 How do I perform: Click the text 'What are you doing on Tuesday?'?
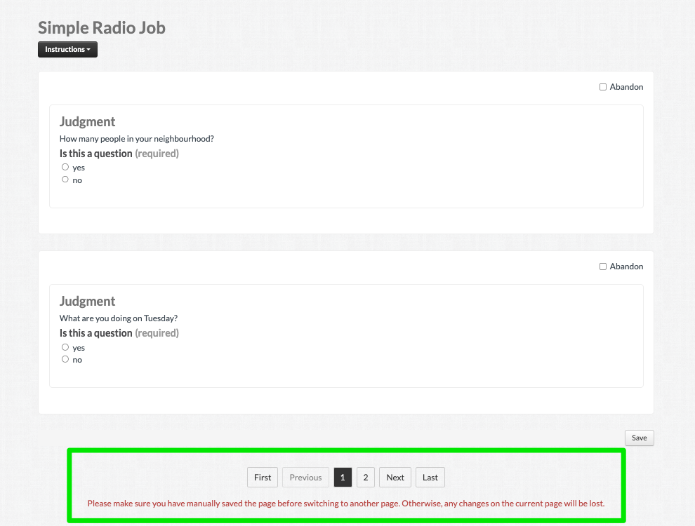(119, 318)
